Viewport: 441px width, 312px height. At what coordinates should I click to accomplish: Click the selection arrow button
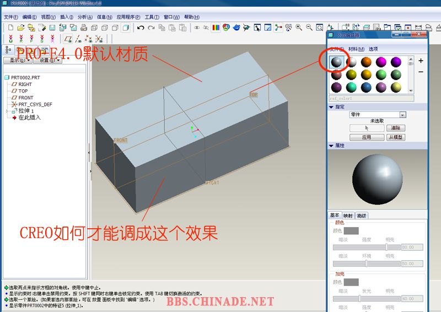tap(367, 128)
